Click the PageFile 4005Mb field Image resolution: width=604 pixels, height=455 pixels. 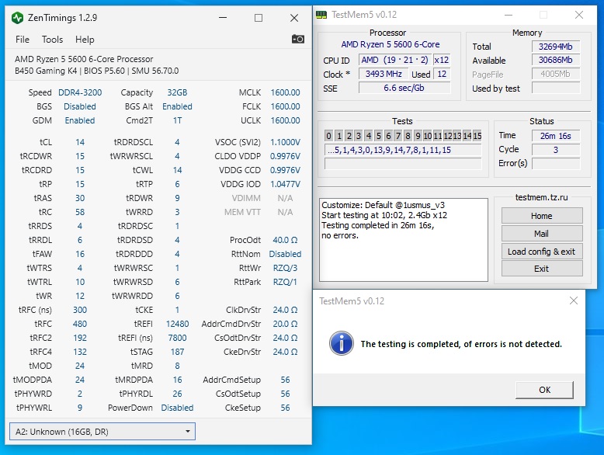[555, 74]
